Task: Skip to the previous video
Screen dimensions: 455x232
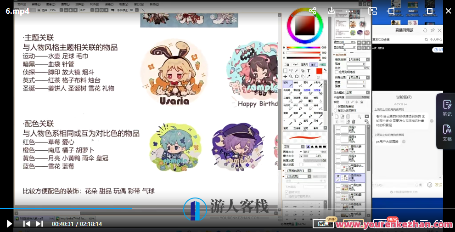Action: pyautogui.click(x=27, y=224)
